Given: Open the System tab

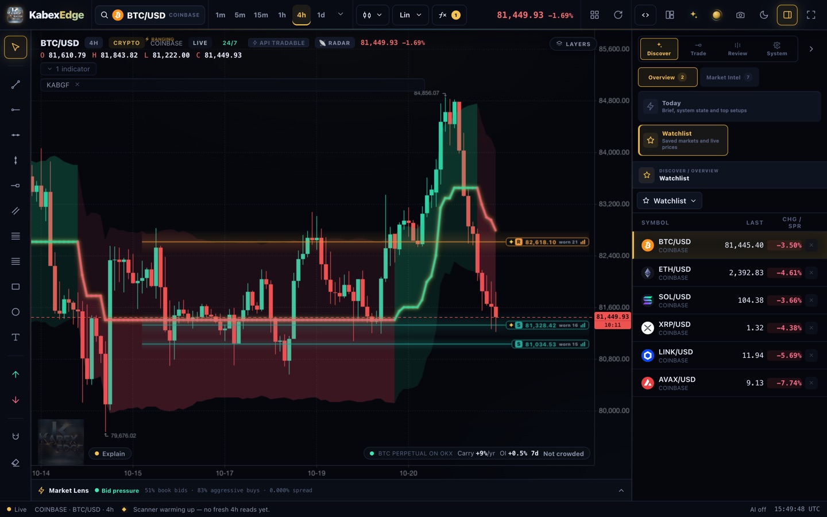Looking at the screenshot, I should point(776,49).
